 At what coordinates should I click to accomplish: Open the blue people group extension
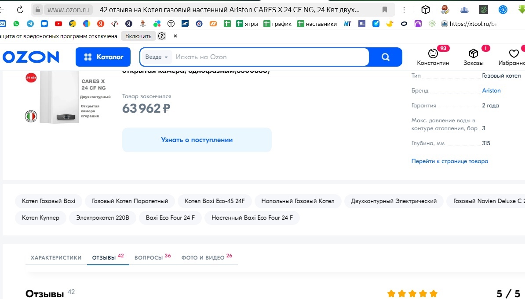point(464,10)
